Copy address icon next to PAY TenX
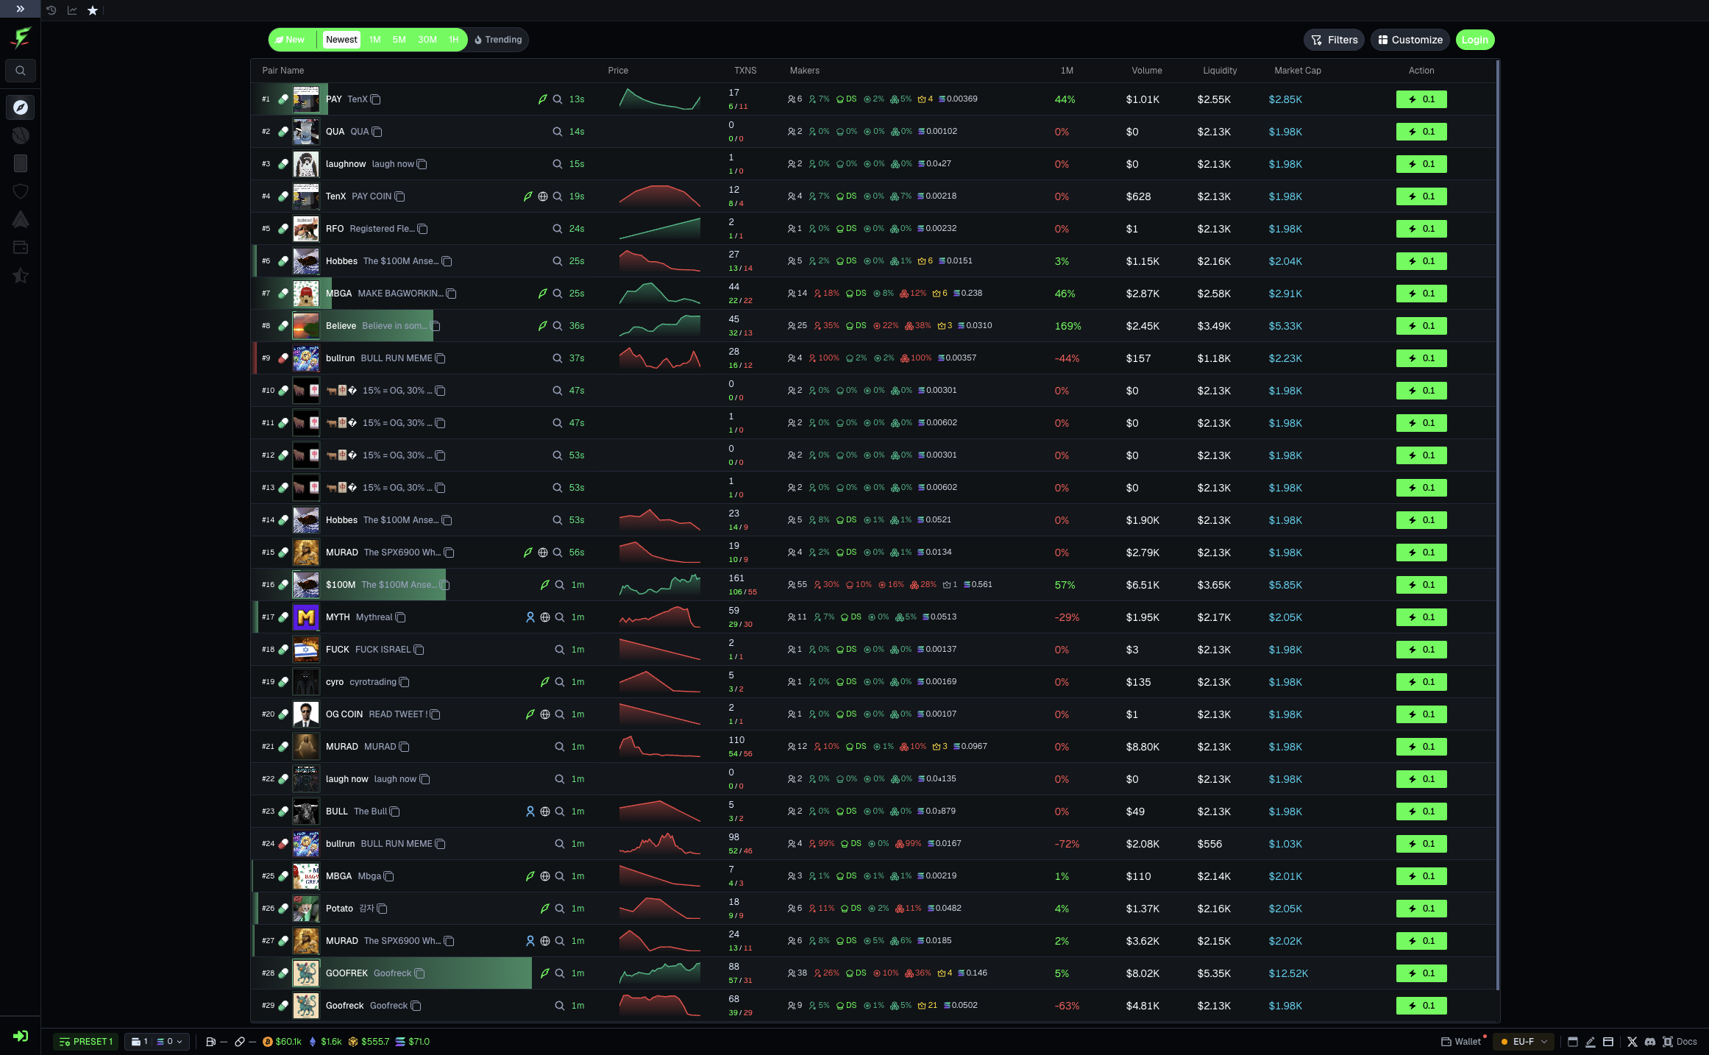 click(x=376, y=99)
